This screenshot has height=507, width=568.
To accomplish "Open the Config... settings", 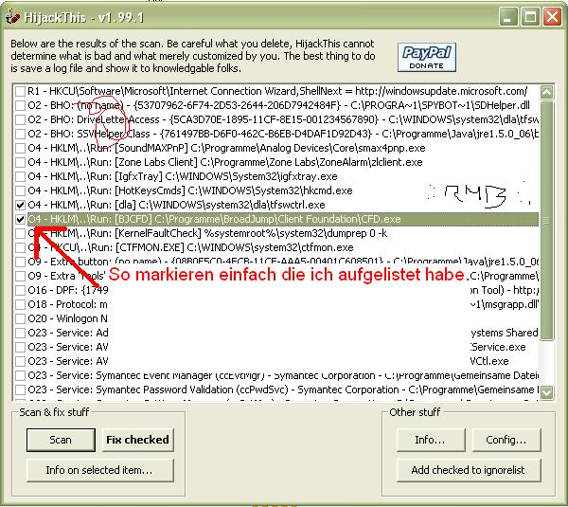I will [x=506, y=440].
